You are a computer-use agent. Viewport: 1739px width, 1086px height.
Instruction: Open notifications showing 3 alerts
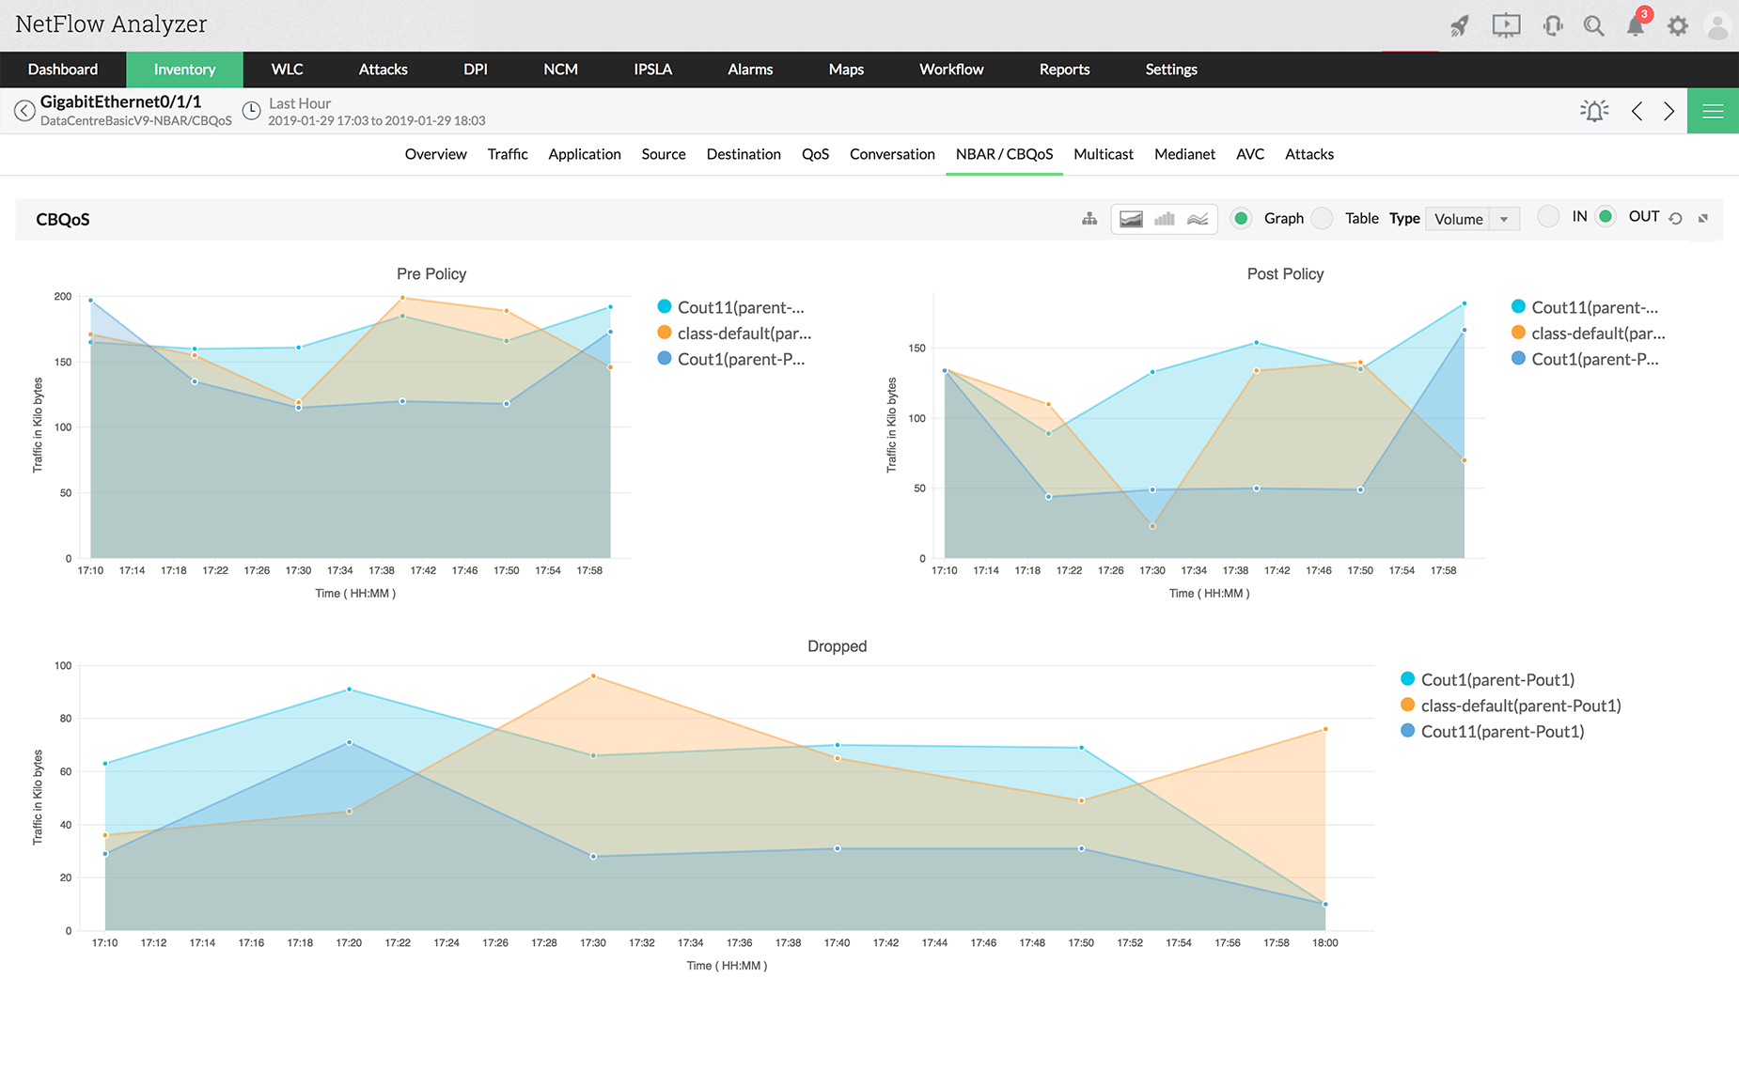click(1636, 24)
